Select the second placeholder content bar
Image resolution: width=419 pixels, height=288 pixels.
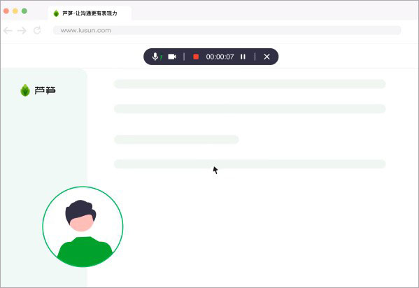pos(250,109)
